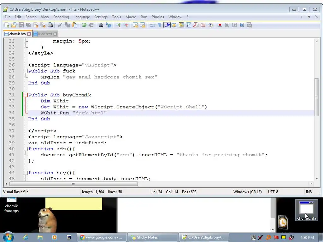323x242 pixels.
Task: Click the editor scroll down arrow
Action: (x=316, y=179)
